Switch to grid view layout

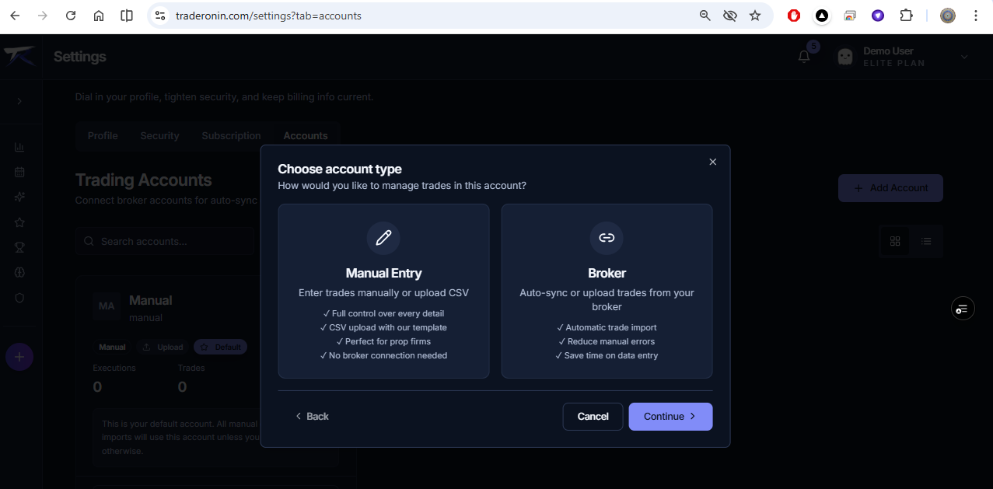pyautogui.click(x=895, y=241)
